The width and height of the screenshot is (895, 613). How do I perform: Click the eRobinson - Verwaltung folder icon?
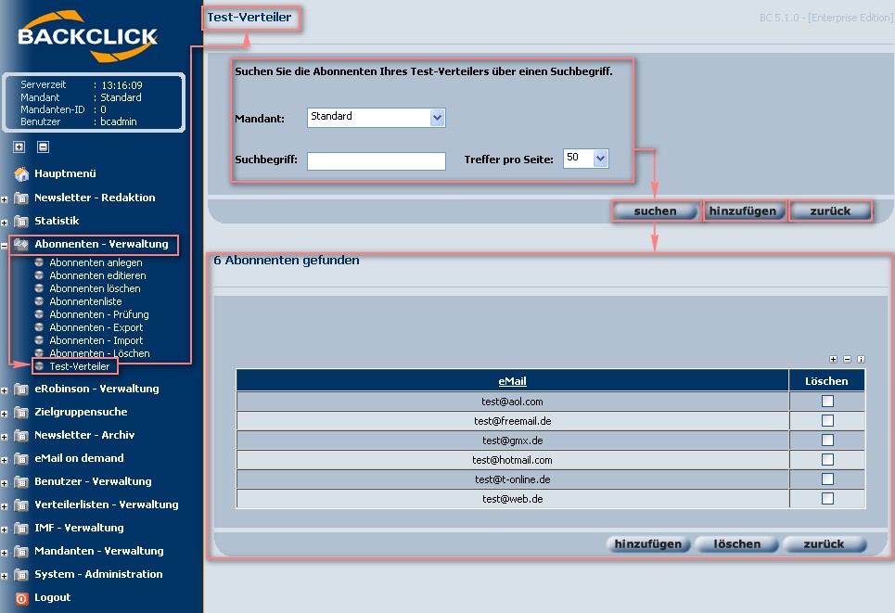pos(21,390)
